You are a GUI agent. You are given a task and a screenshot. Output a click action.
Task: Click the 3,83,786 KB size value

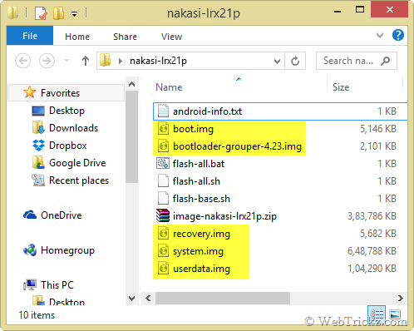[372, 216]
